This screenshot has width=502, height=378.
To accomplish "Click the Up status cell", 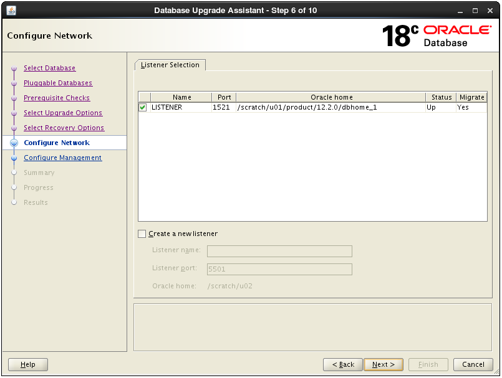I will pyautogui.click(x=441, y=108).
